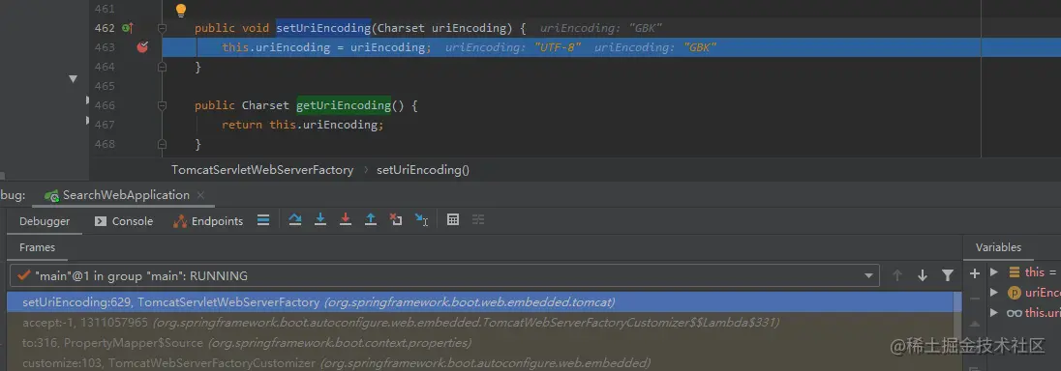Click the inline hint "UTF-8" on line 463

coord(559,47)
